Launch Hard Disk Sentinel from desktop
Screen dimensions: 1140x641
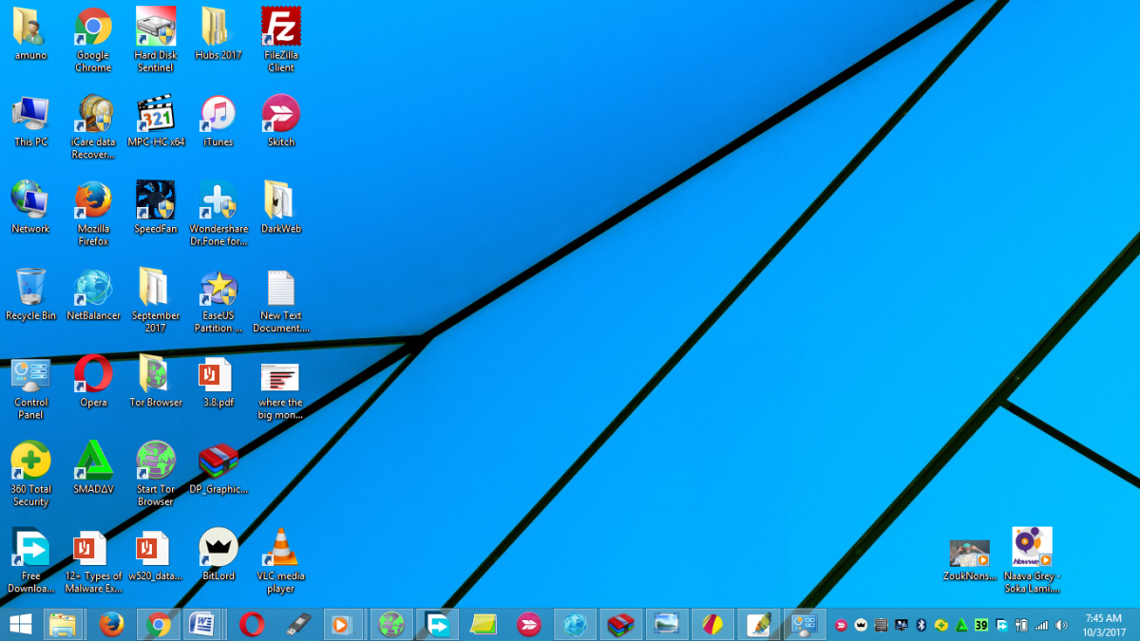pyautogui.click(x=155, y=28)
